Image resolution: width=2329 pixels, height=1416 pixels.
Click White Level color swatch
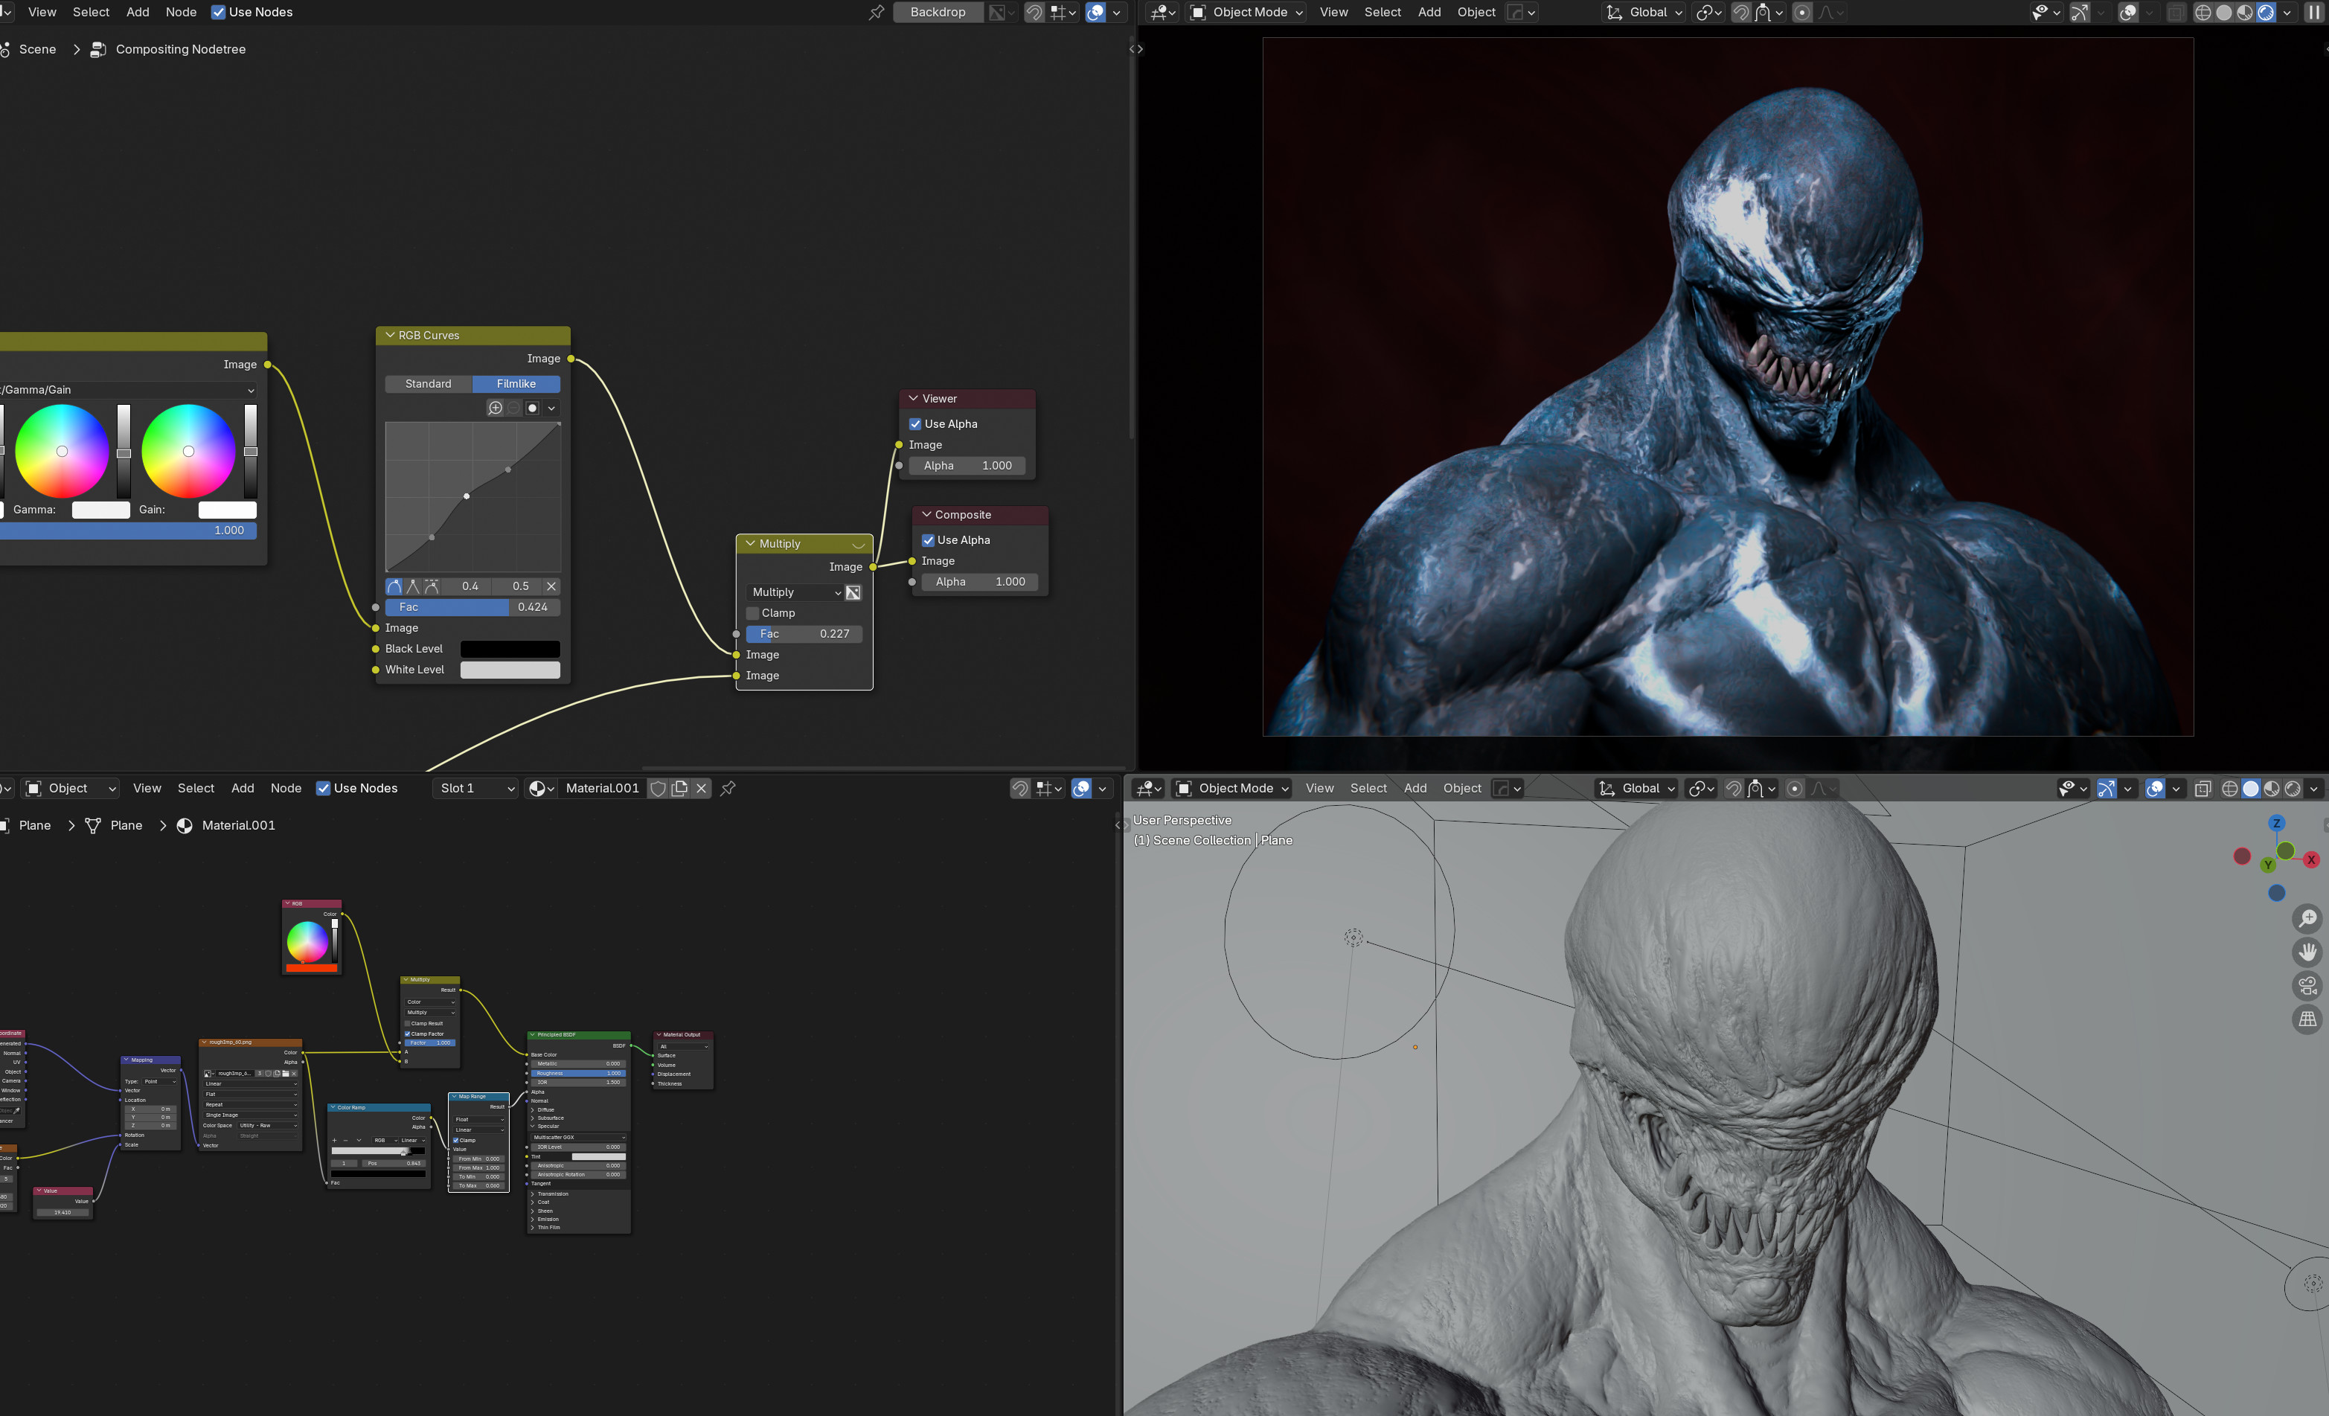click(x=510, y=669)
